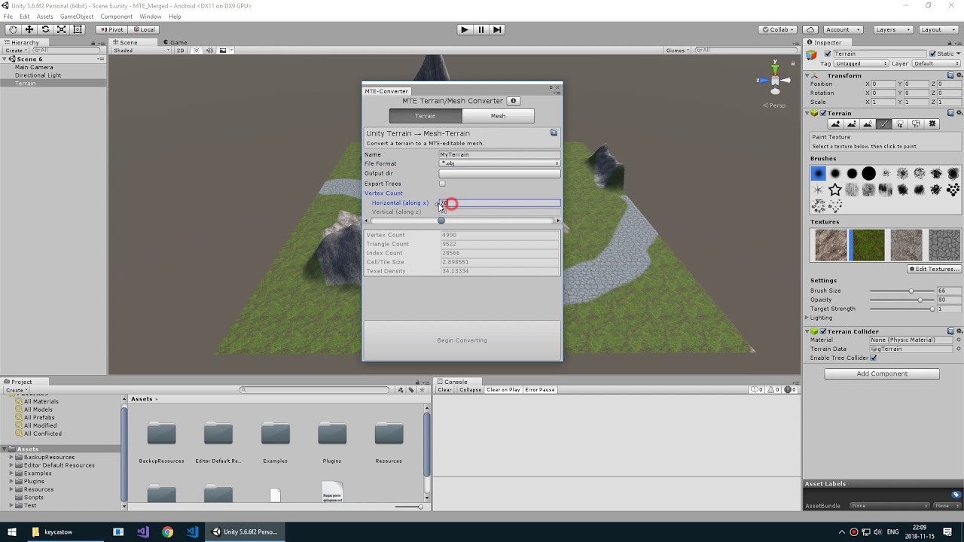Open the File Format dropdown
Viewport: 964px width, 542px height.
pos(500,163)
